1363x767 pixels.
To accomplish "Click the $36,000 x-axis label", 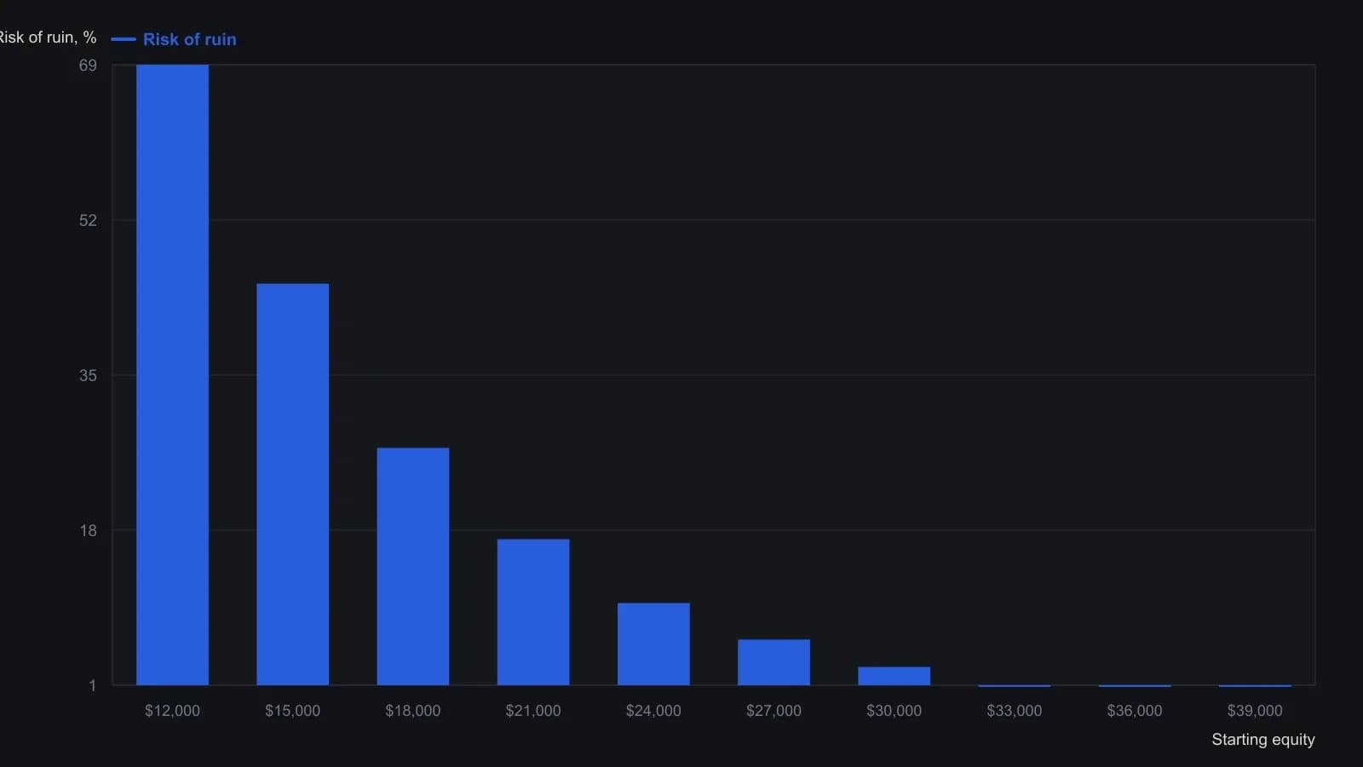I will tap(1135, 711).
